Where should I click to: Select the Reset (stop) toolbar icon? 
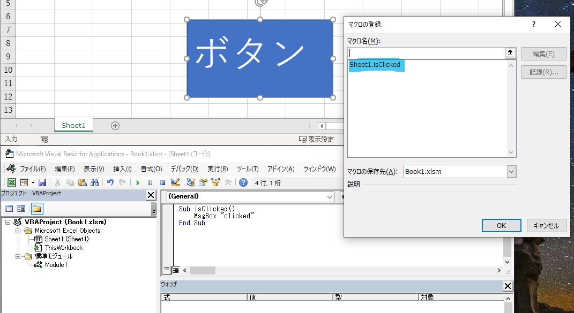pos(162,182)
